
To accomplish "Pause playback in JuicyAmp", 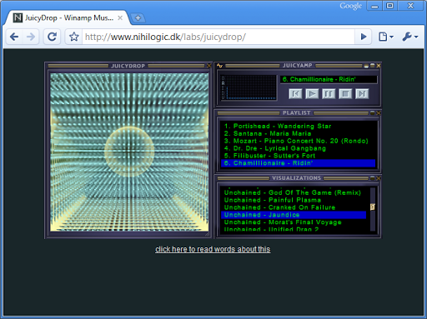I will point(329,93).
